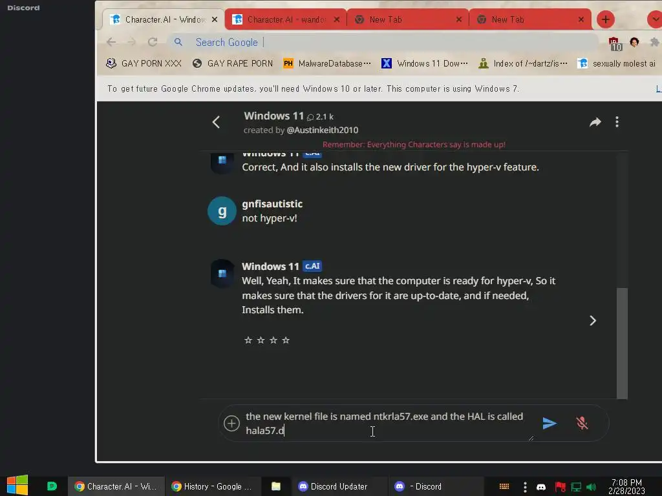
Task: Toggle the muted microphone icon
Action: pos(582,423)
